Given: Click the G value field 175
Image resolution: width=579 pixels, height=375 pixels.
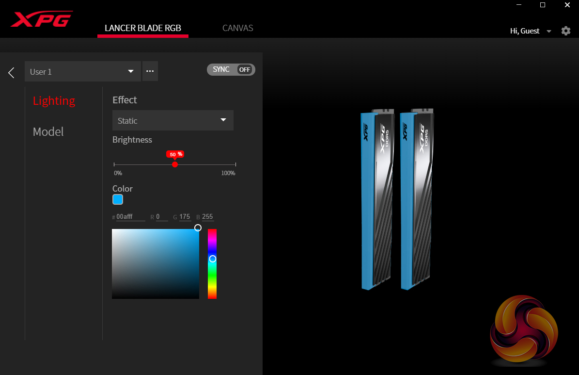Looking at the screenshot, I should pos(185,217).
